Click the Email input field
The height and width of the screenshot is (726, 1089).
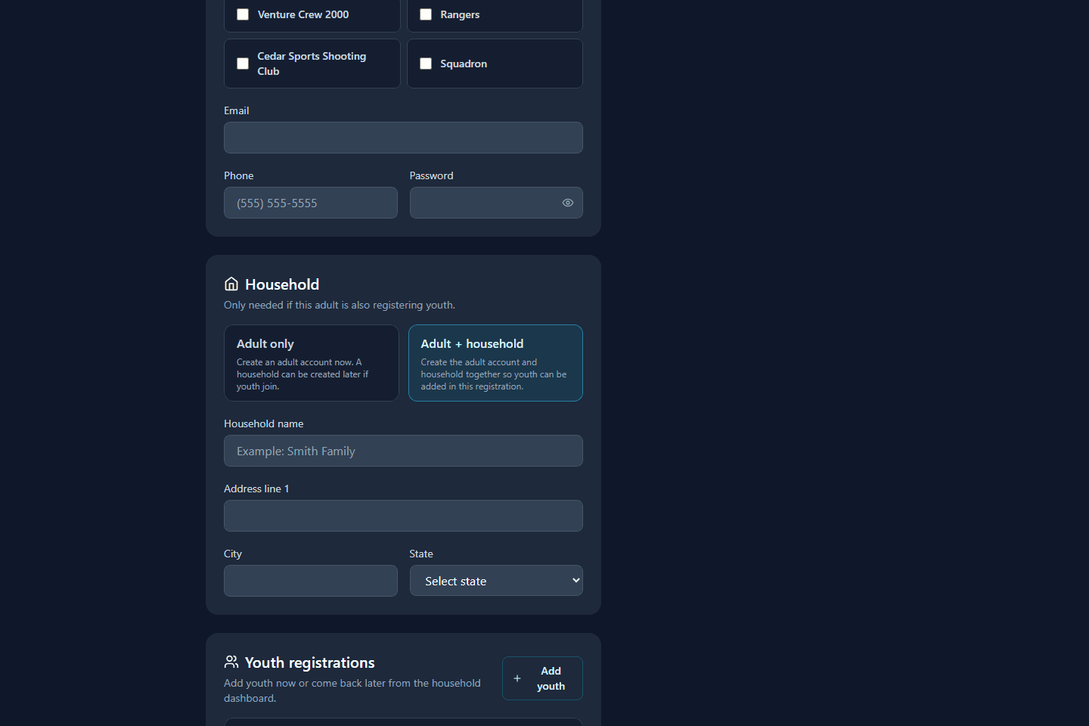pos(403,138)
